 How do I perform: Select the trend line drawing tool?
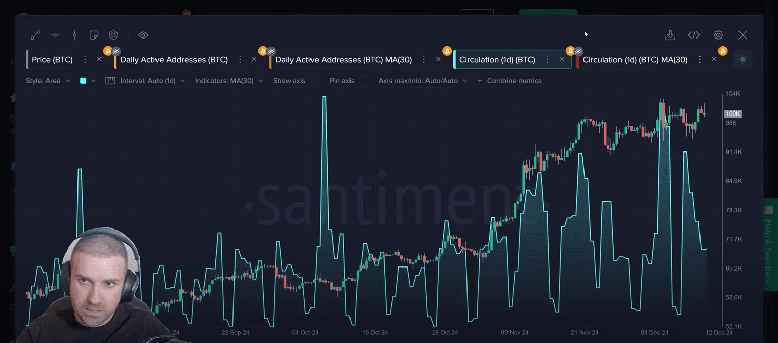35,35
